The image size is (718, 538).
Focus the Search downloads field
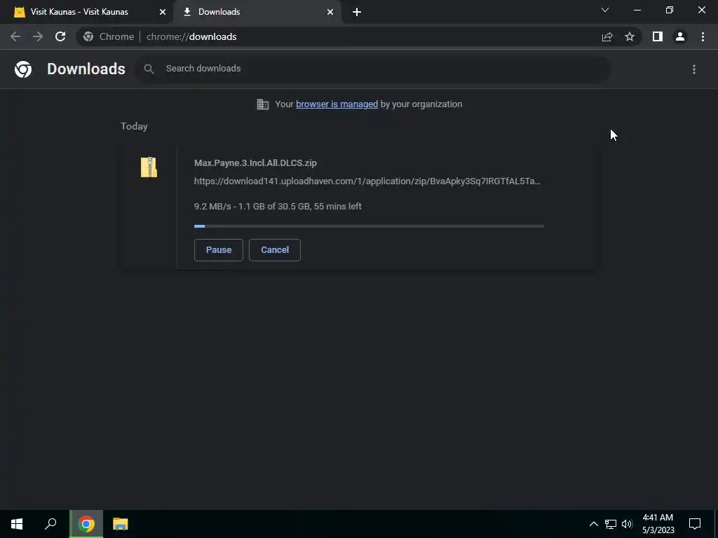point(373,69)
